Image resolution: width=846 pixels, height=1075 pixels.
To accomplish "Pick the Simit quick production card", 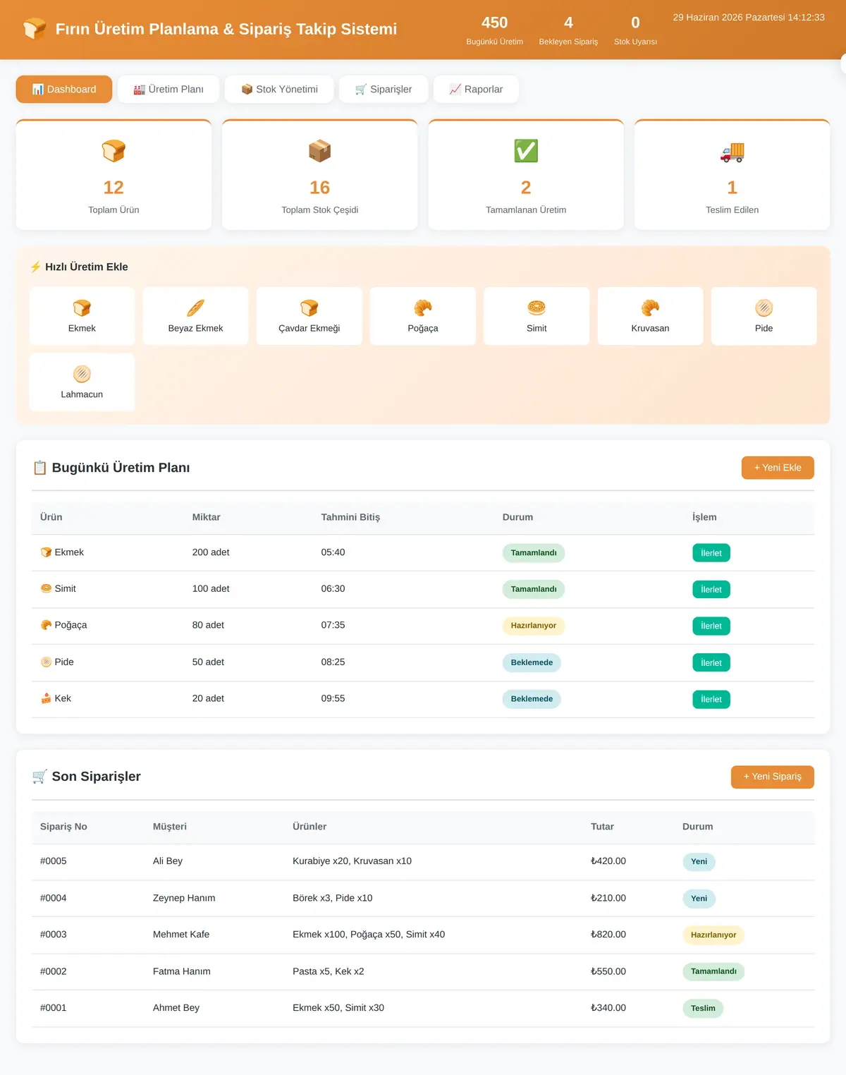I will [537, 316].
